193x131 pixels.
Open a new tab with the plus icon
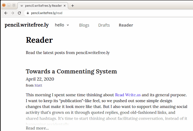pyautogui.click(x=73, y=6)
